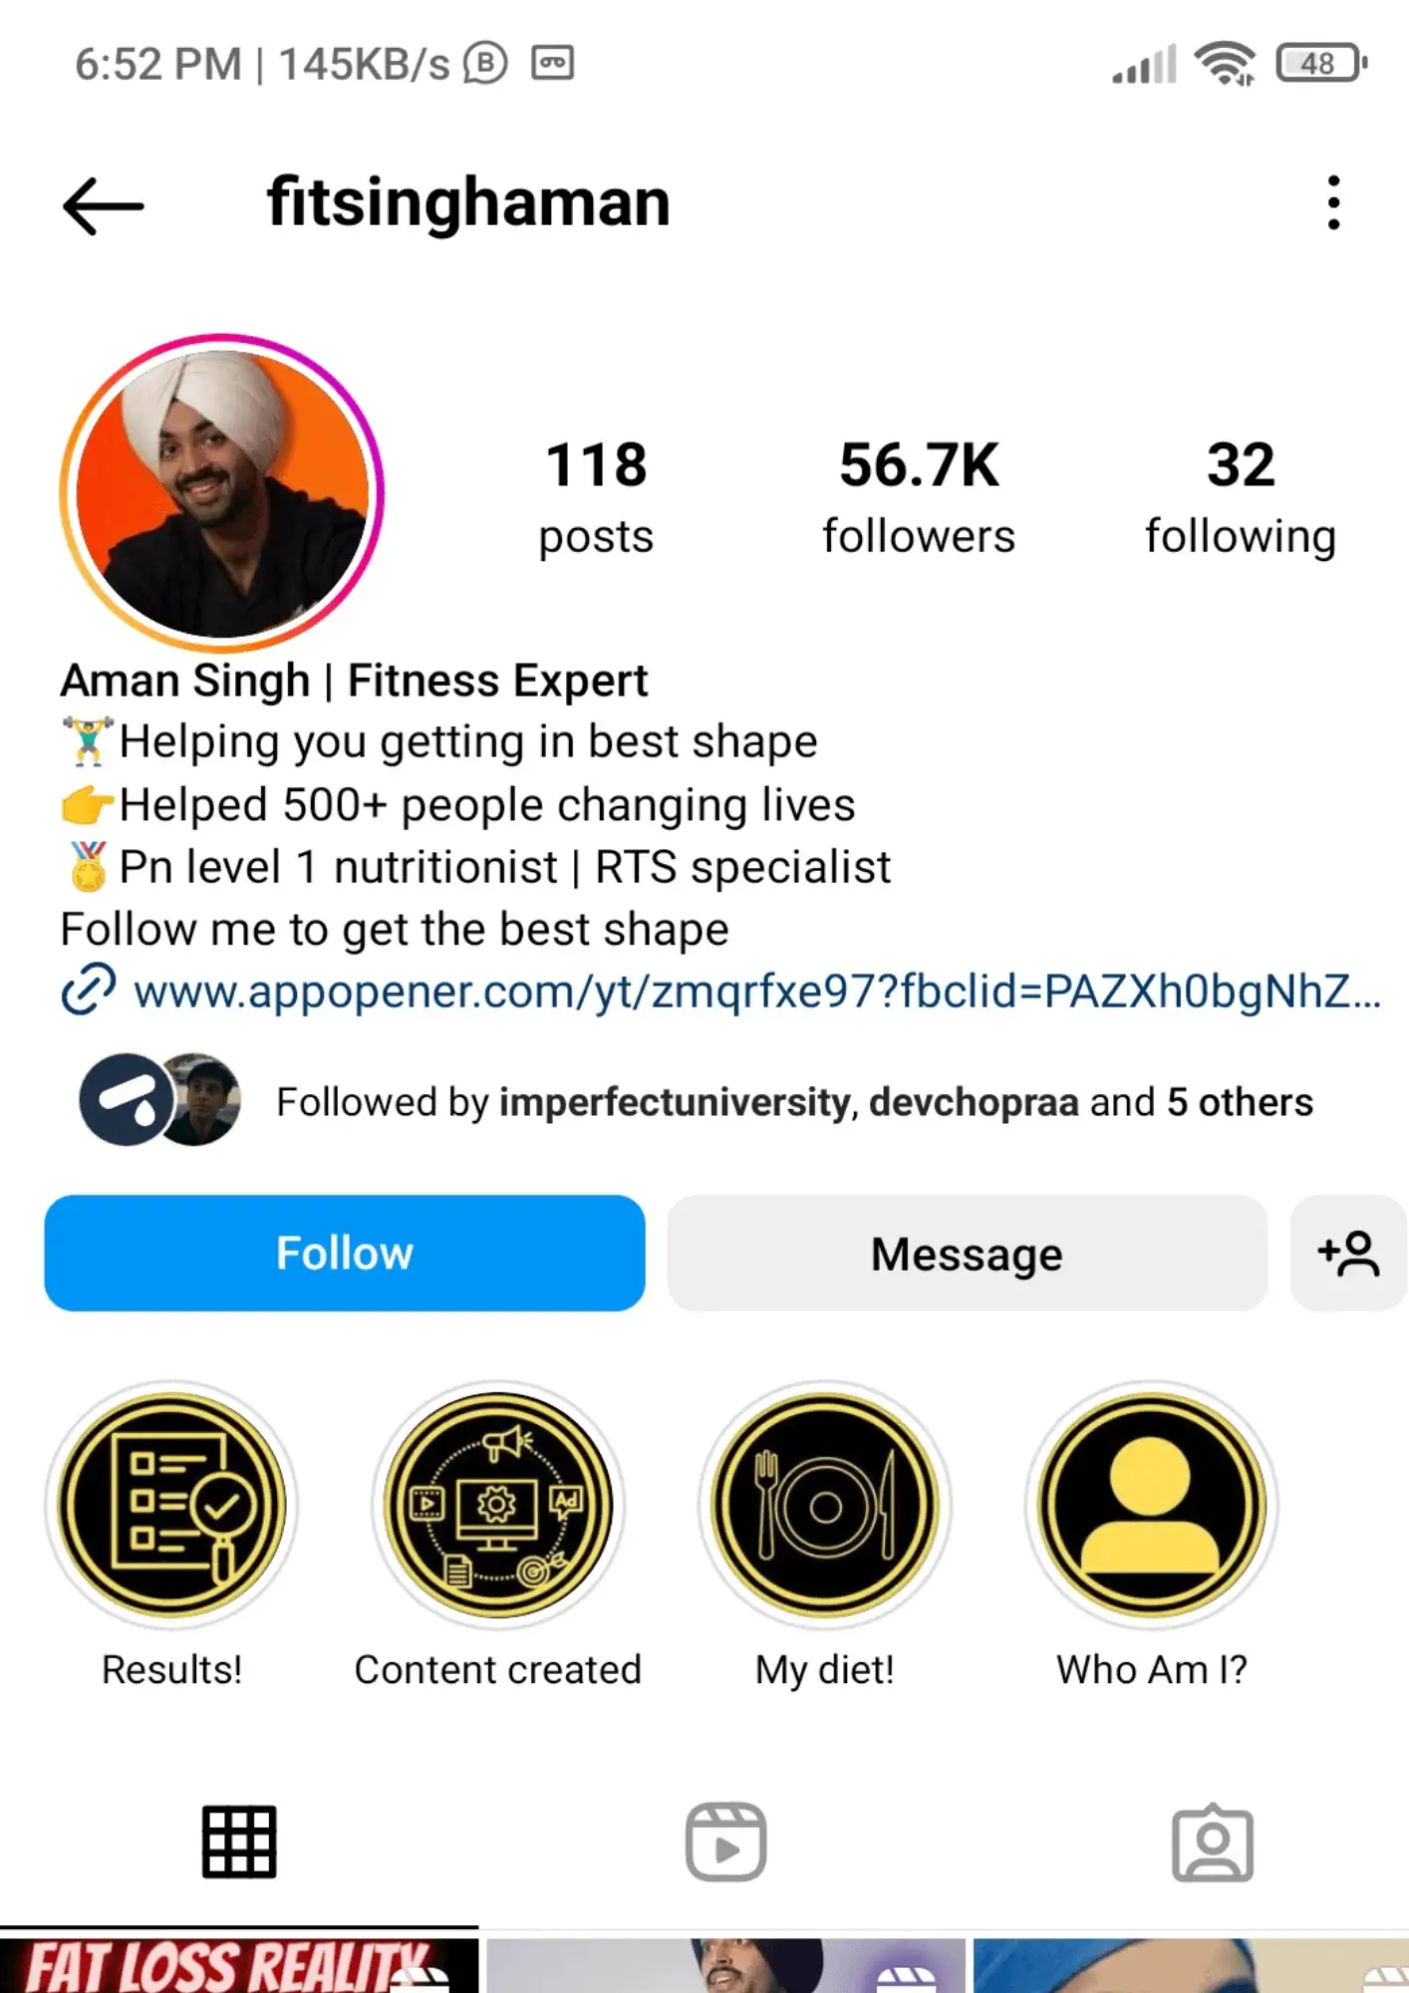The image size is (1409, 1993).
Task: Follow fitsinghaman
Action: [x=345, y=1253]
